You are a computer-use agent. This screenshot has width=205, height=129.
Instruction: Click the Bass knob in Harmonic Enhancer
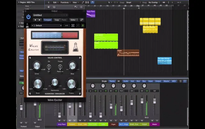38,84
